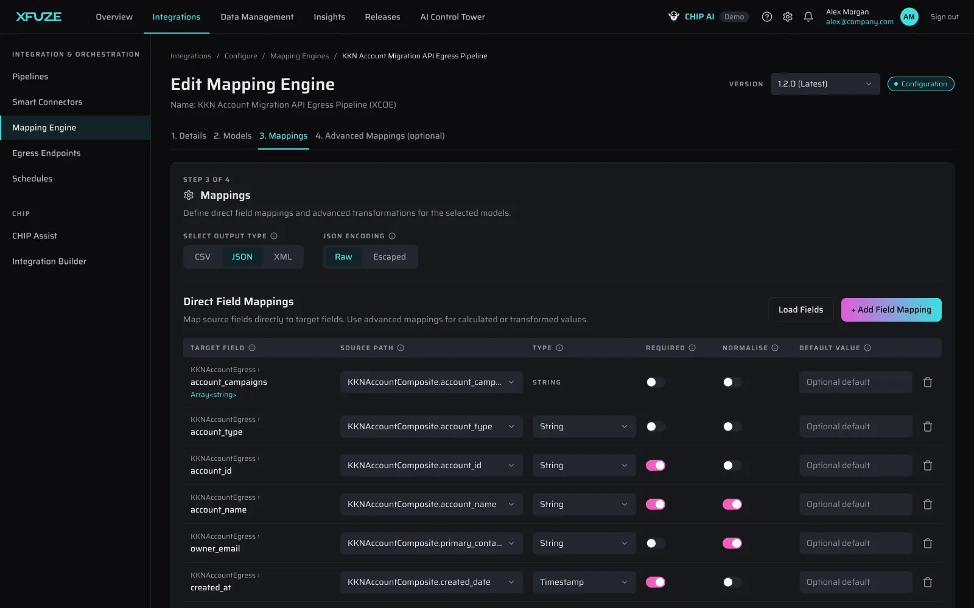
Task: Open source path dropdown for account_name
Action: tap(432, 505)
